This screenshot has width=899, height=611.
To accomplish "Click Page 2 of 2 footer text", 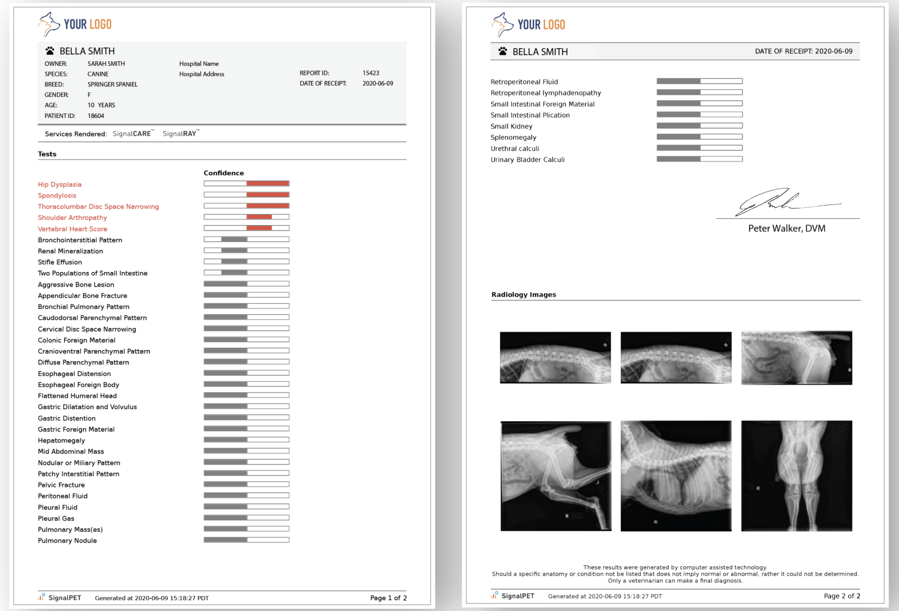I will [x=842, y=596].
